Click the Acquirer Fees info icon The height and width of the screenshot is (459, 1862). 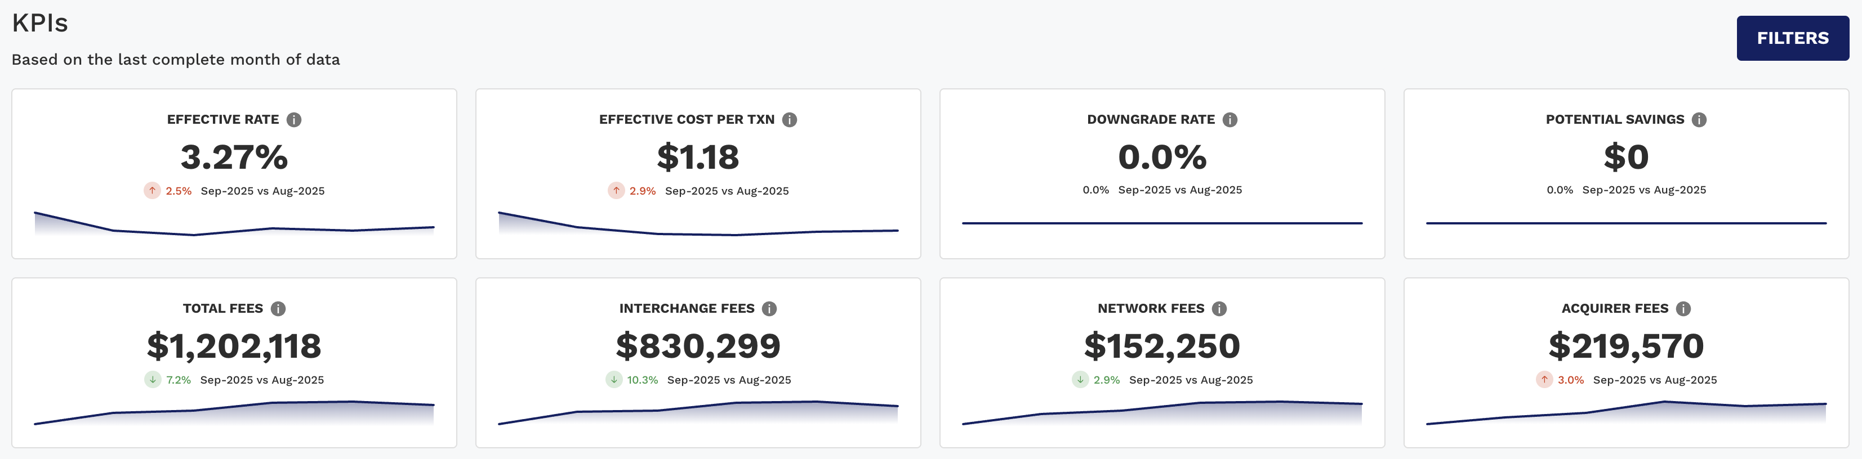tap(1683, 309)
